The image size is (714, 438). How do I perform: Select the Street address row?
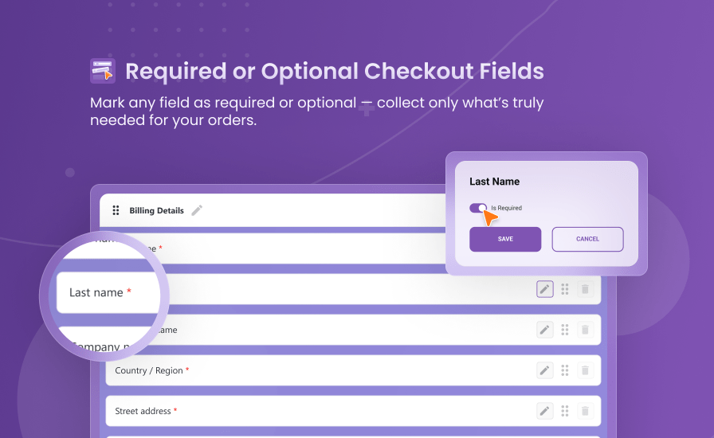(x=353, y=411)
